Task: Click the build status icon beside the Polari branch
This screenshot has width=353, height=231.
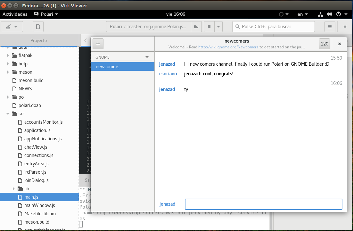Action: pos(196,27)
